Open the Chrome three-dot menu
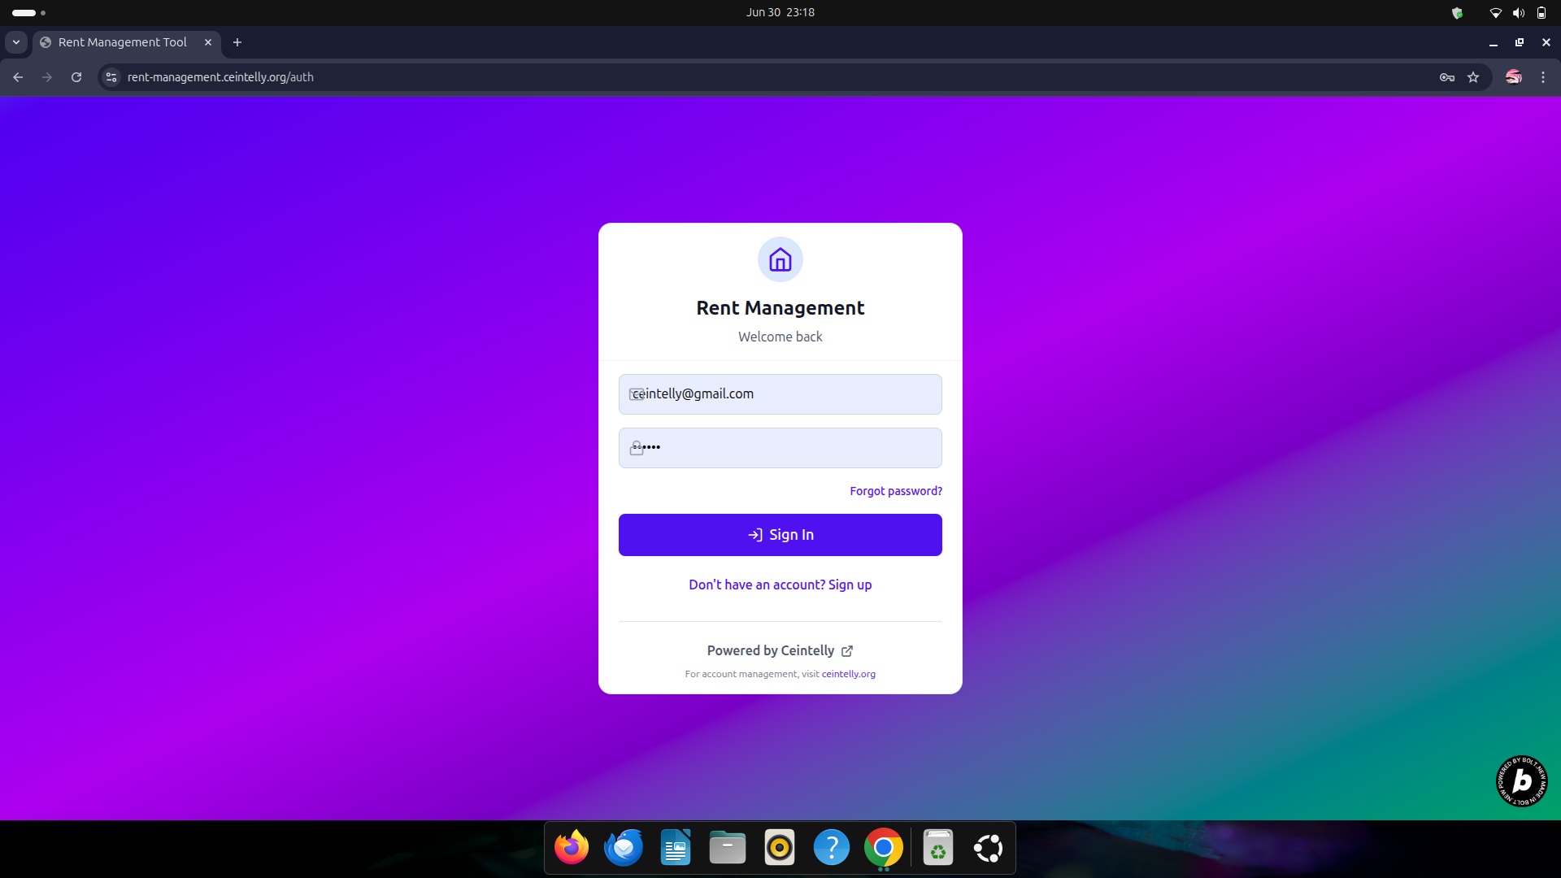The image size is (1561, 878). (x=1543, y=77)
